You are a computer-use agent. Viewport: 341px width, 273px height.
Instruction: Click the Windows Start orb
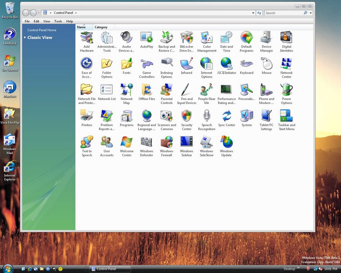[x=8, y=268]
